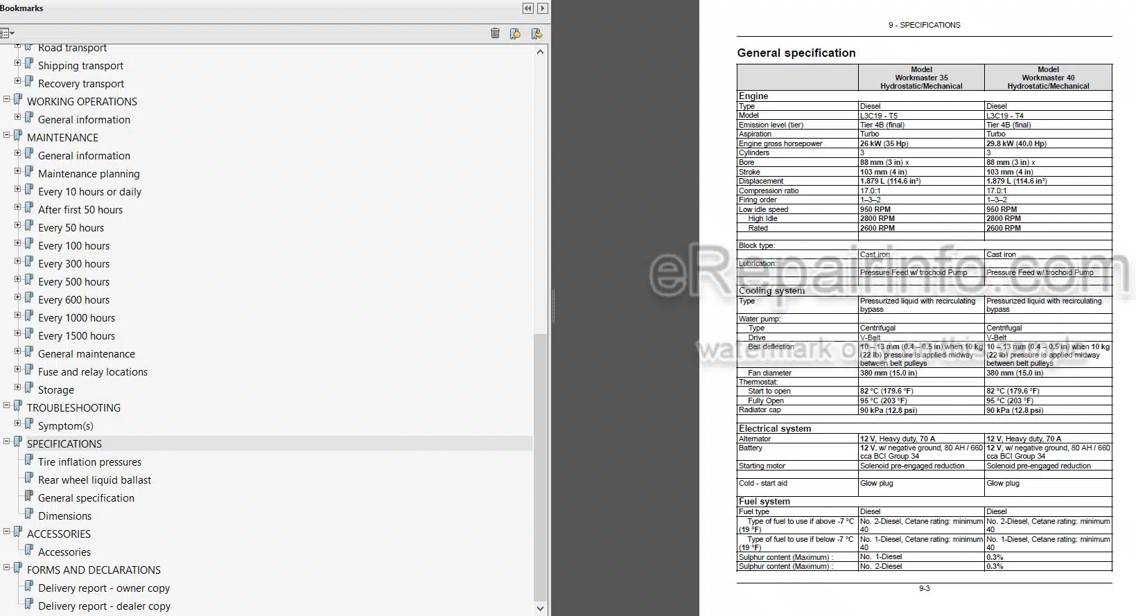Viewport: 1136px width, 616px height.
Task: Click the General specification page heading
Action: [x=796, y=53]
